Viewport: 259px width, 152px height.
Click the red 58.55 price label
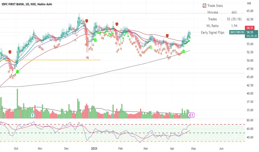click(x=250, y=28)
